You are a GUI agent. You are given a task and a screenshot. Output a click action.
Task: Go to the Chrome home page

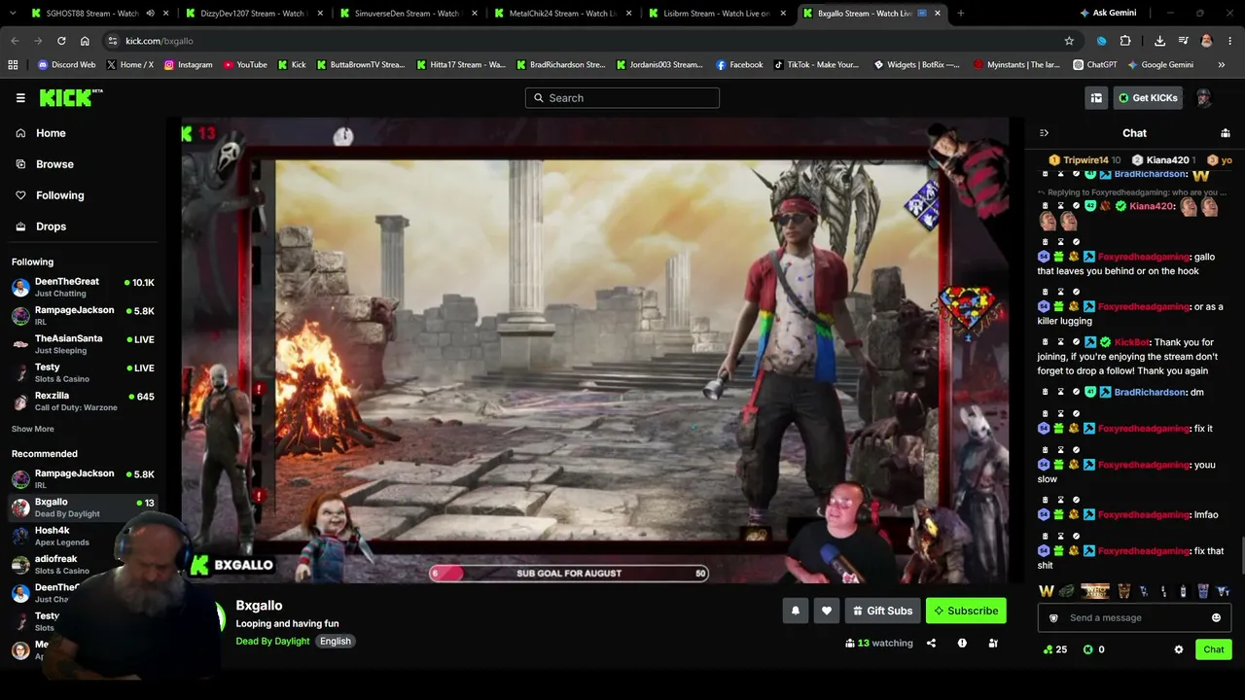pos(85,41)
